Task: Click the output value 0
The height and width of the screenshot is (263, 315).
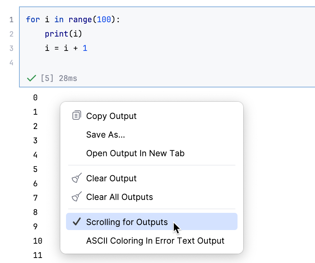Action: point(35,97)
